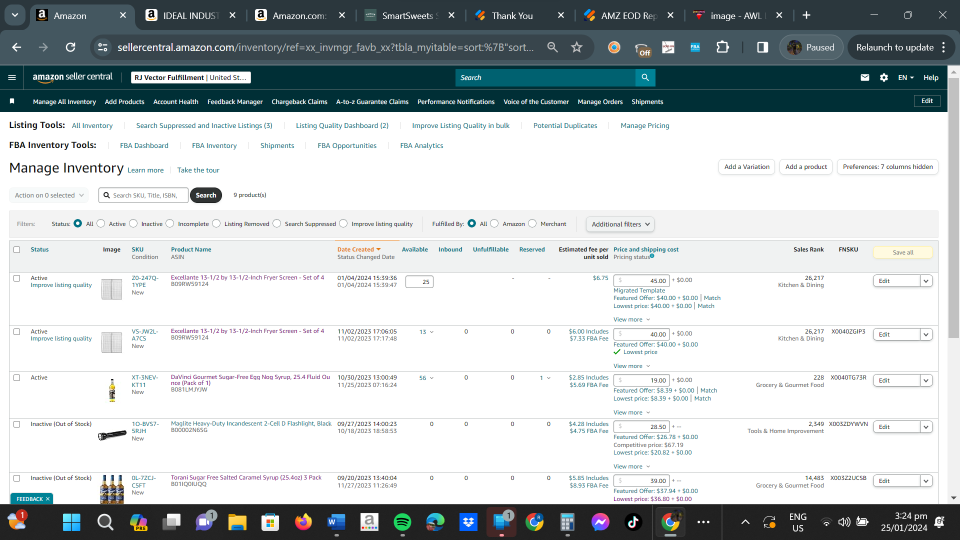The image size is (960, 540).
Task: Expand the reserved quantity 1 details
Action: [545, 378]
